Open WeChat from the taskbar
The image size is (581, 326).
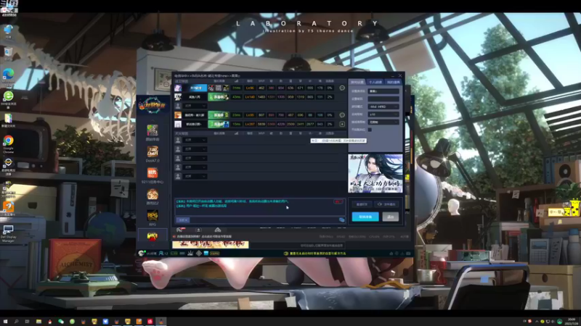pos(61,322)
